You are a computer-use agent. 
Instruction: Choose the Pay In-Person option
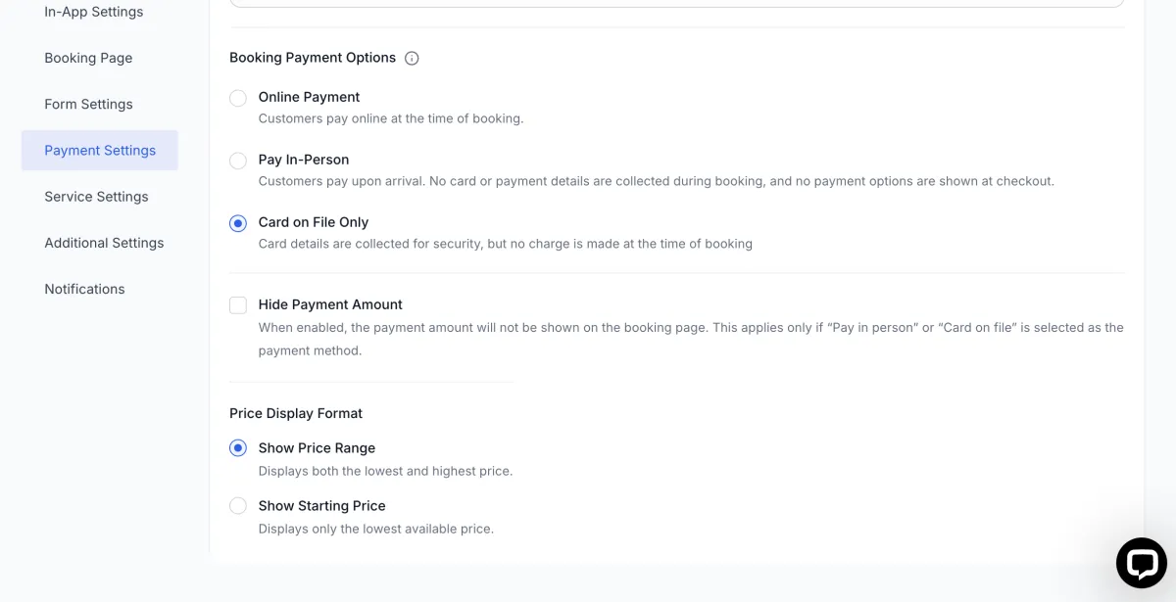[x=238, y=161]
